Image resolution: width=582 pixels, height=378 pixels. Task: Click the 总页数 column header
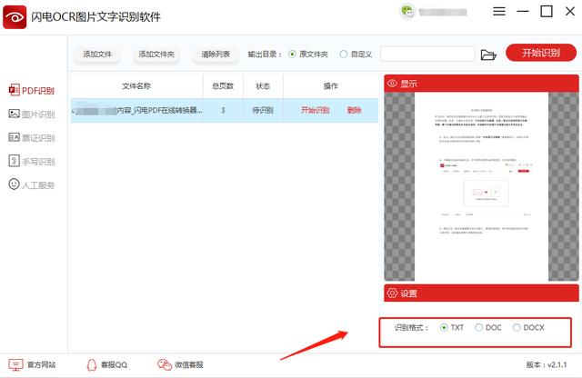[223, 86]
